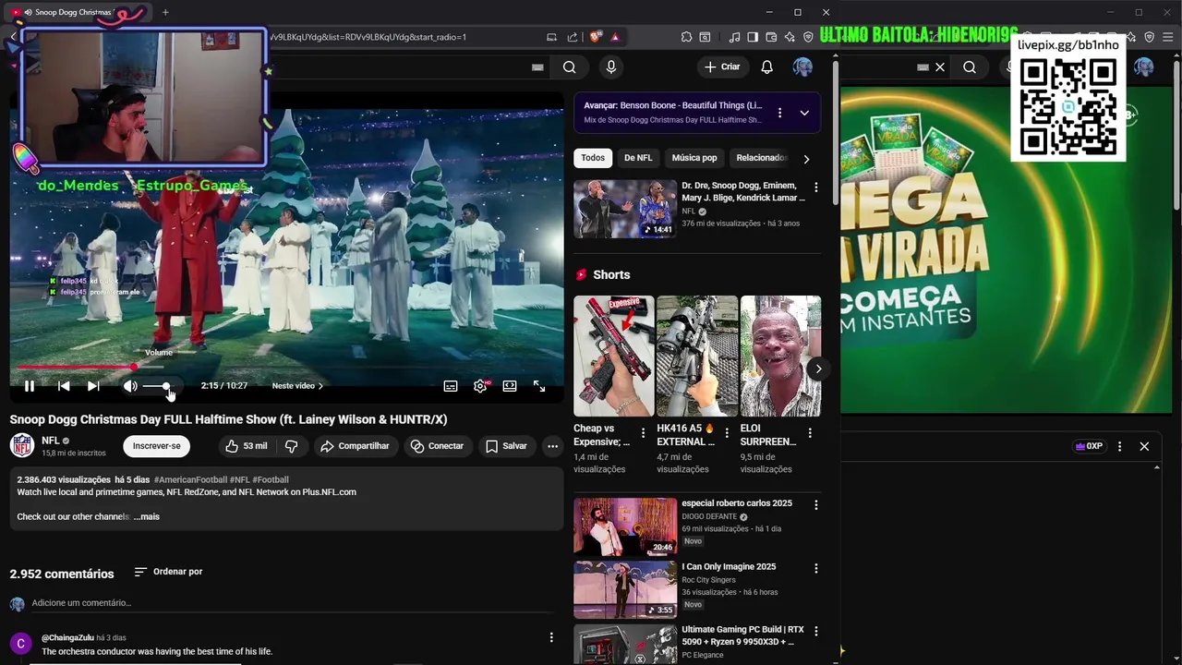Open YouTube notifications bell
Viewport: 1182px width, 665px height.
tap(766, 66)
